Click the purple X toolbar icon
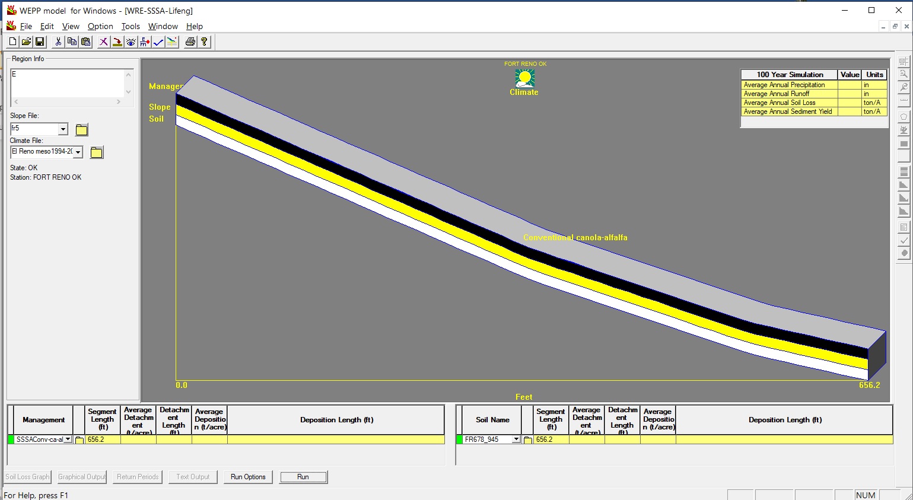 [x=104, y=42]
